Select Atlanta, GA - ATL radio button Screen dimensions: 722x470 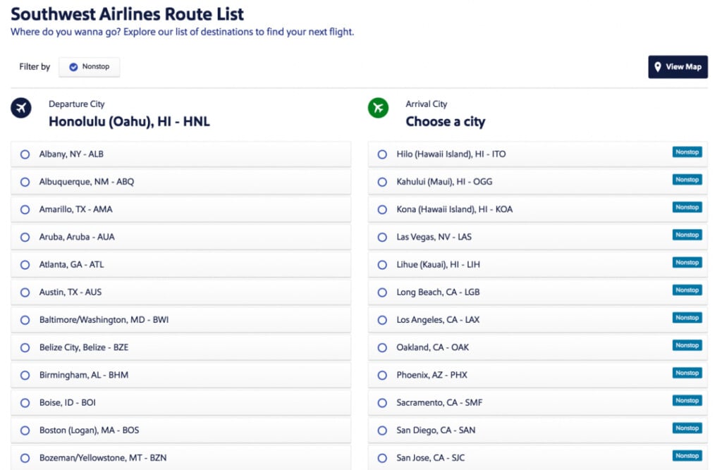tap(25, 265)
